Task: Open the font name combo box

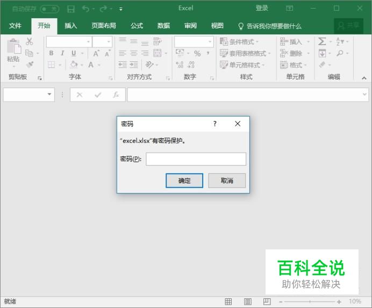Action: pos(69,42)
